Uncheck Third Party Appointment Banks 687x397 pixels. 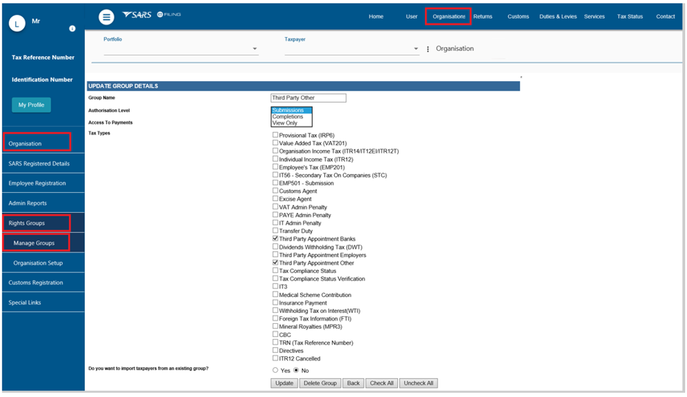[276, 239]
